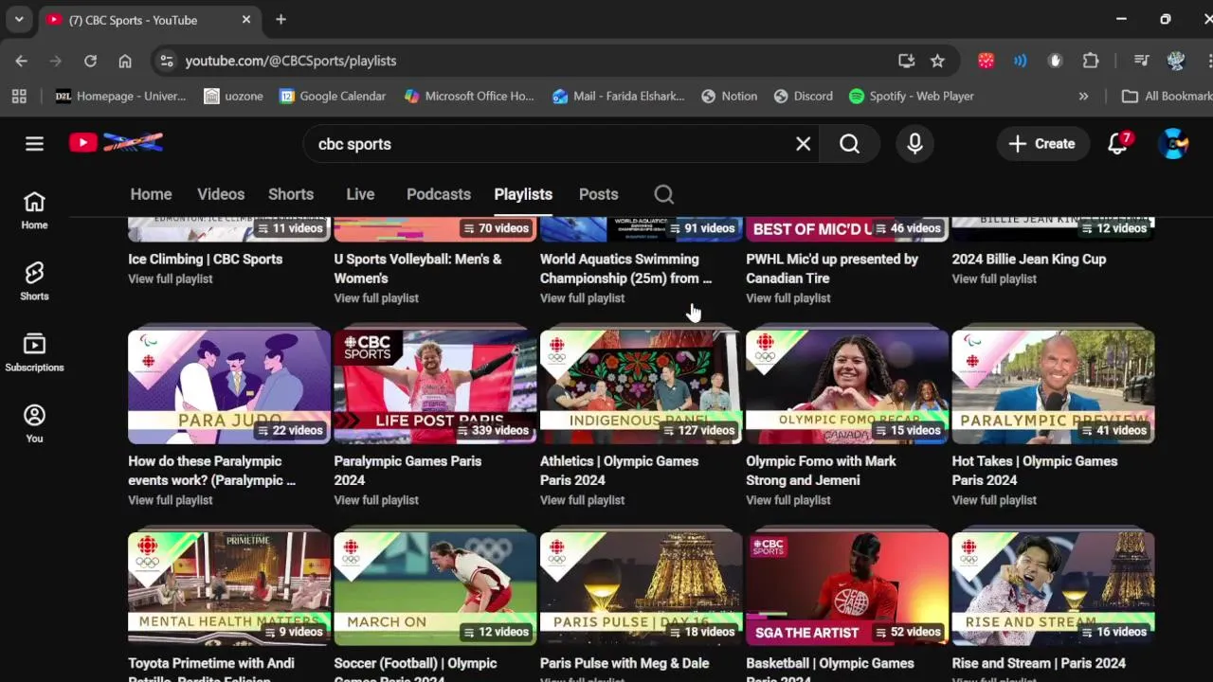Image resolution: width=1213 pixels, height=682 pixels.
Task: View full playlist for Ice Climbing
Action: [171, 278]
